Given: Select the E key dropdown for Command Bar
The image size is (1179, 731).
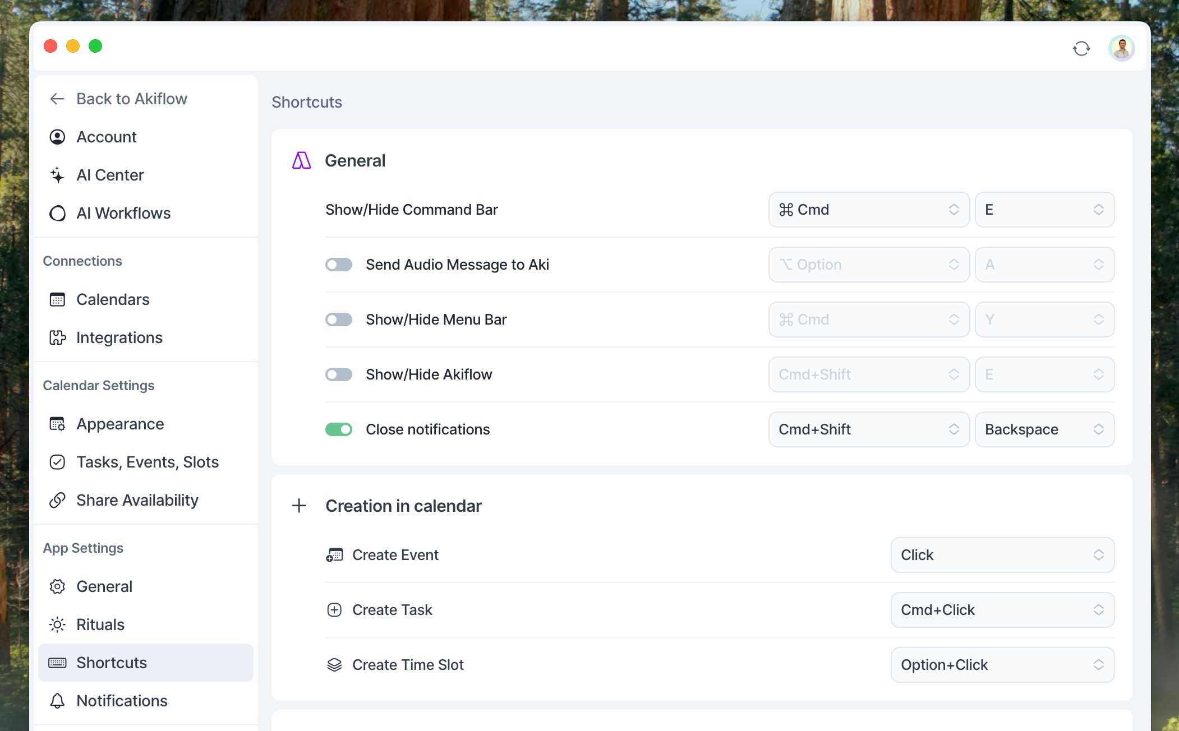Looking at the screenshot, I should tap(1044, 210).
